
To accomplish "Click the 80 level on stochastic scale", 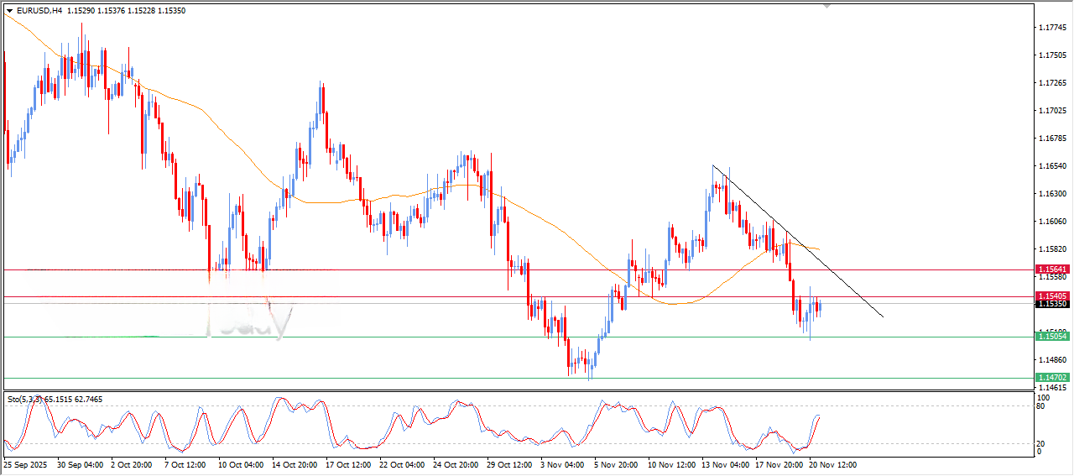I will click(1039, 406).
